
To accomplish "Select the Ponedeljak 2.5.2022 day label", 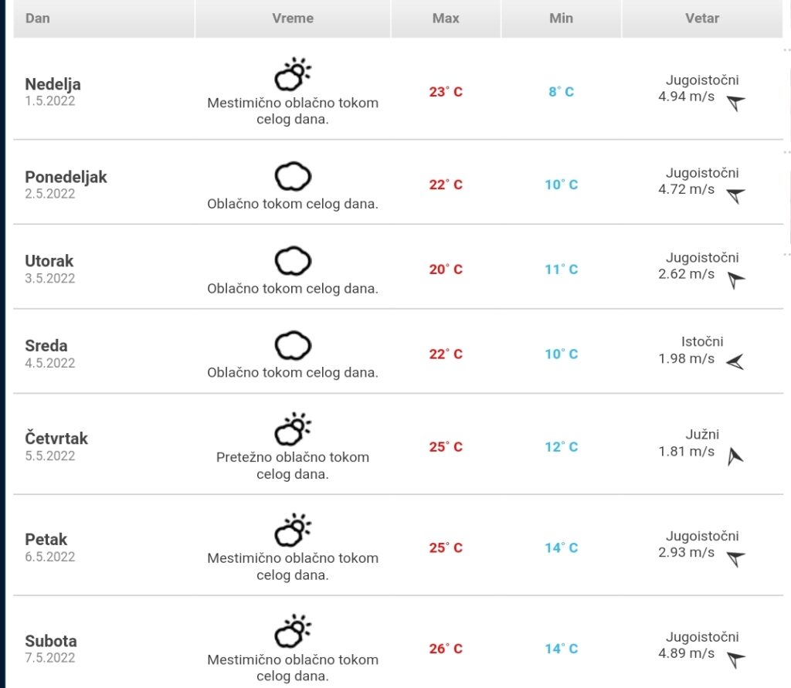I will click(x=66, y=185).
